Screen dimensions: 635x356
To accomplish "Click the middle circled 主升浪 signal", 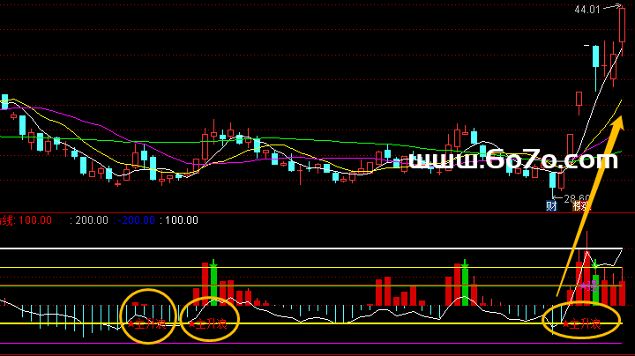I will pos(209,323).
